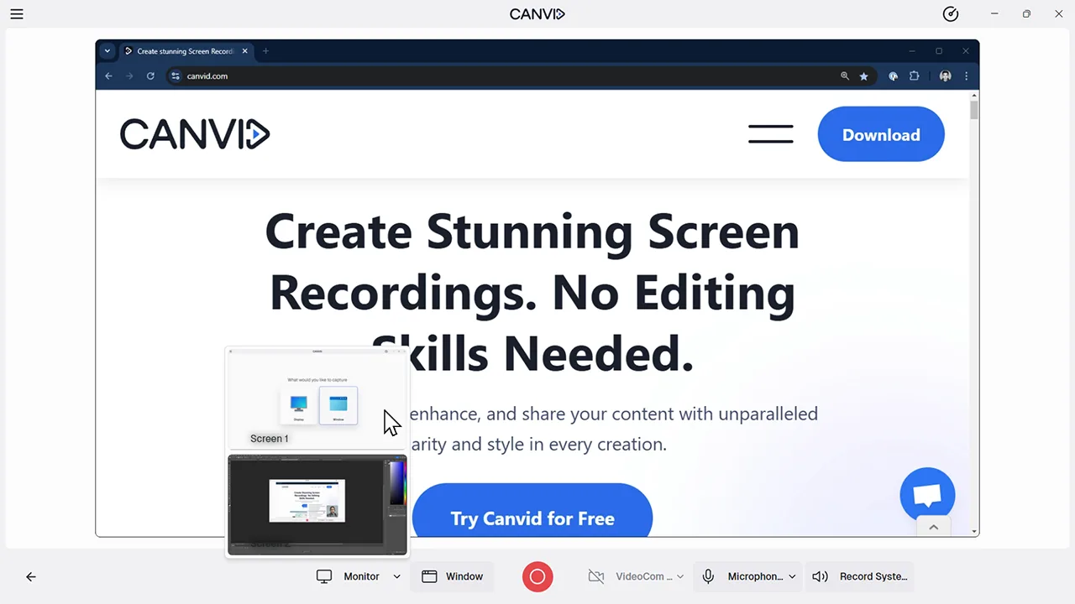1075x604 pixels.
Task: Toggle Record System audio
Action: (x=860, y=576)
